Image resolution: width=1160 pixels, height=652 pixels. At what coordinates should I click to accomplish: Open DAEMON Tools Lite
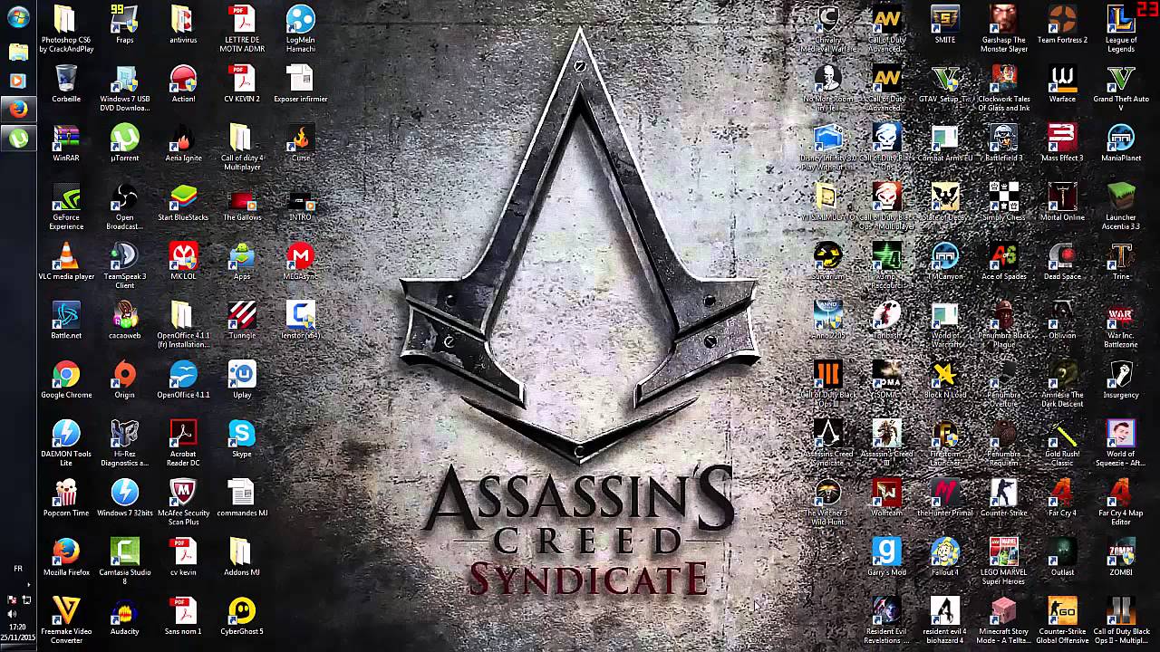(x=66, y=443)
